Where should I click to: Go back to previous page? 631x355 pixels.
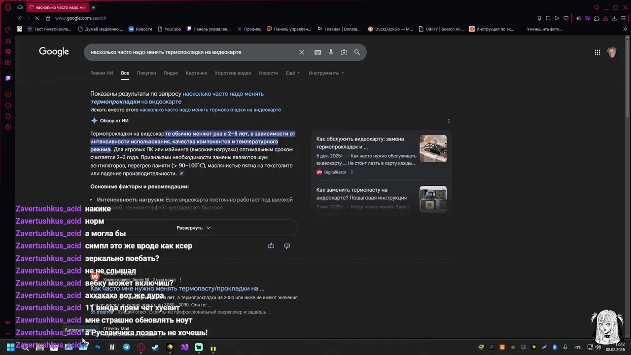(x=20, y=18)
